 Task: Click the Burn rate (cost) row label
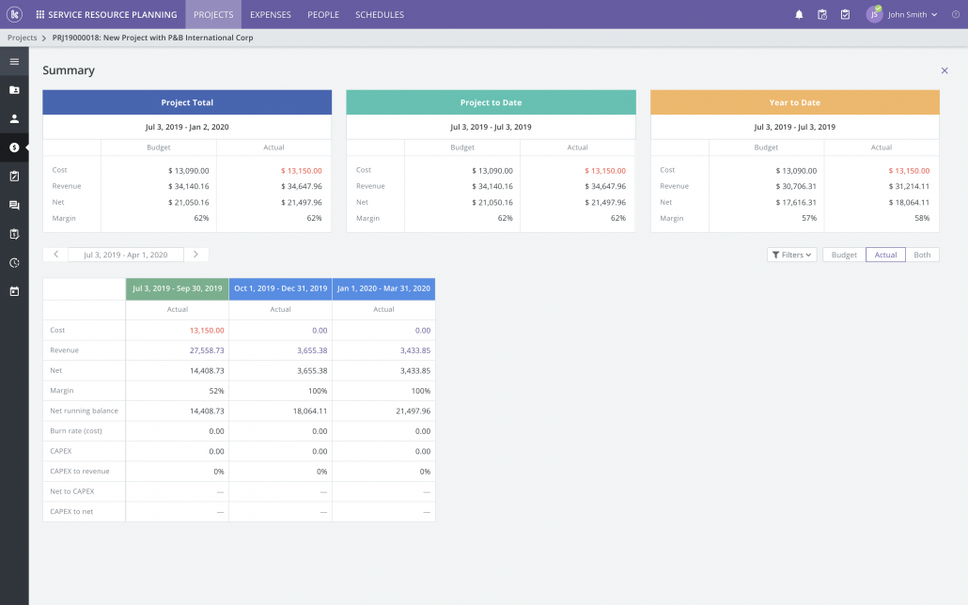coord(76,431)
